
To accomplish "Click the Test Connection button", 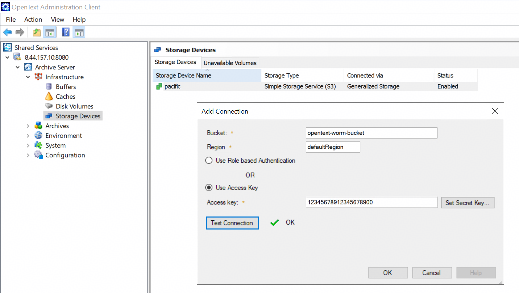I will [232, 223].
